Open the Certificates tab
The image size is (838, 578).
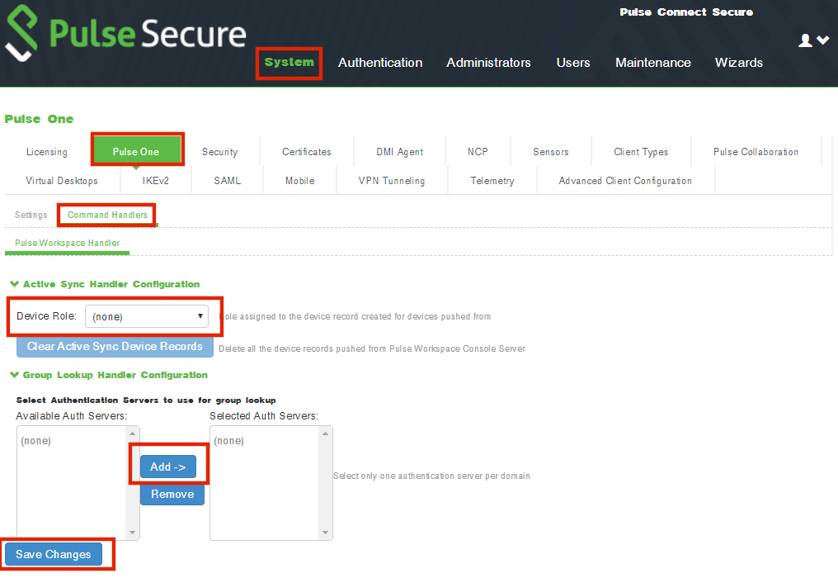click(306, 152)
